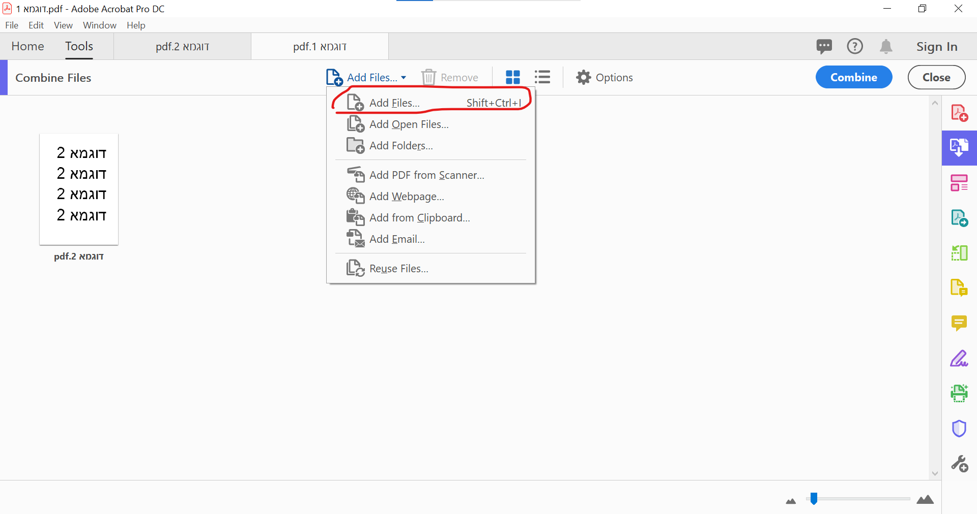The height and width of the screenshot is (514, 977).
Task: Select the pdf.2 file thumbnail
Action: coord(79,189)
